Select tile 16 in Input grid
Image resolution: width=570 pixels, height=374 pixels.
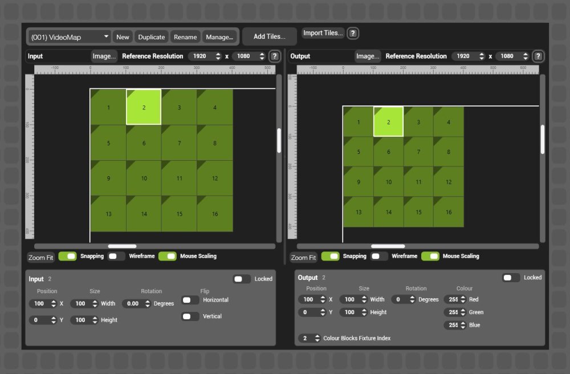[x=215, y=214]
